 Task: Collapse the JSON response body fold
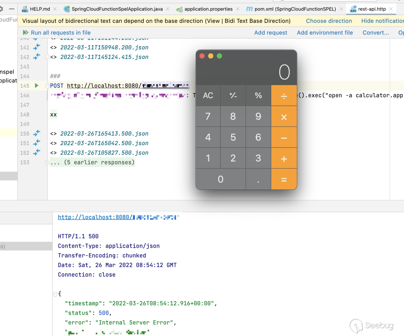pyautogui.click(x=55, y=294)
